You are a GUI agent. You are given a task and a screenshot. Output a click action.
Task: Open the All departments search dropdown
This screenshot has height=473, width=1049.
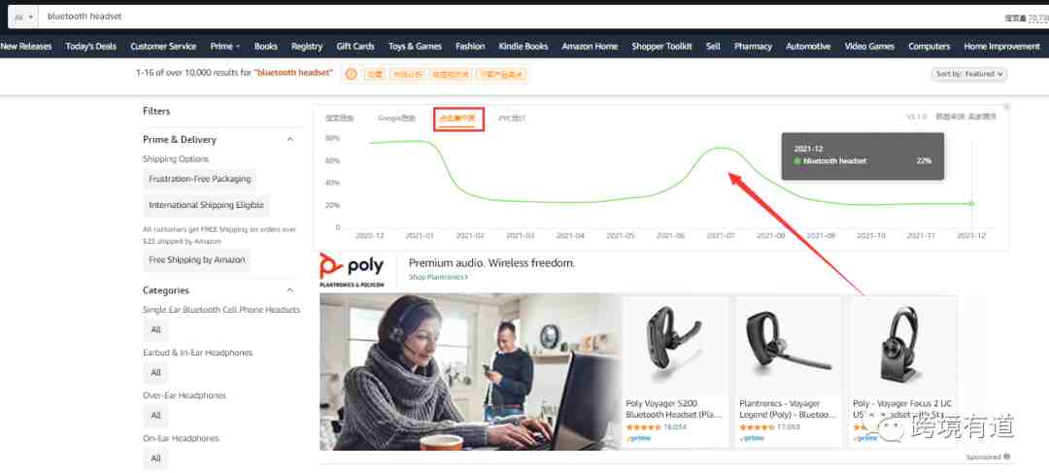point(23,17)
